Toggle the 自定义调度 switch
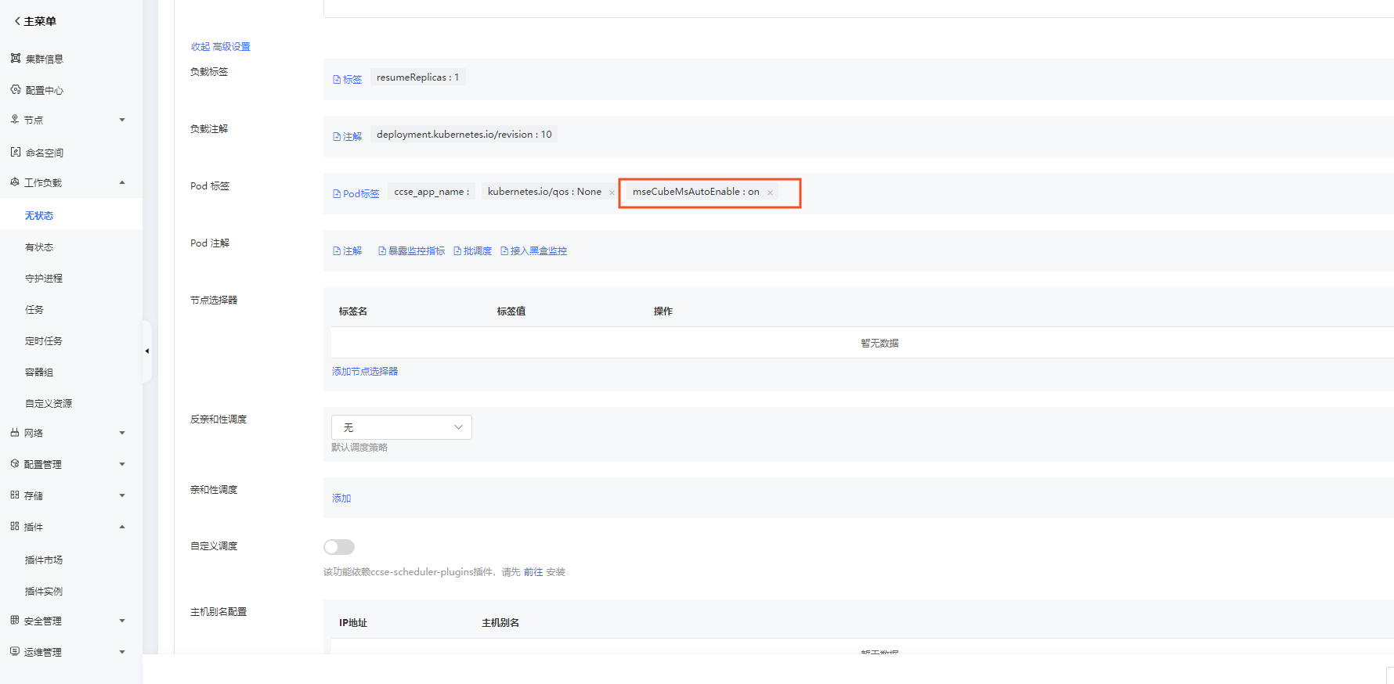This screenshot has width=1394, height=684. pos(339,547)
